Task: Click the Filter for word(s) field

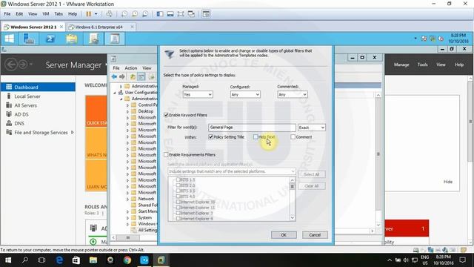Action: pyautogui.click(x=252, y=128)
